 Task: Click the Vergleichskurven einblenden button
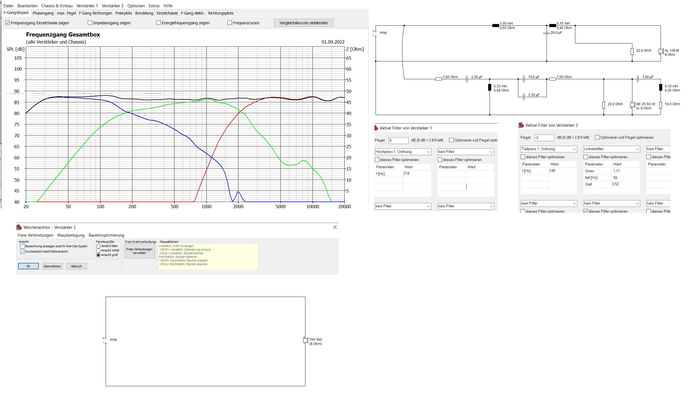303,23
